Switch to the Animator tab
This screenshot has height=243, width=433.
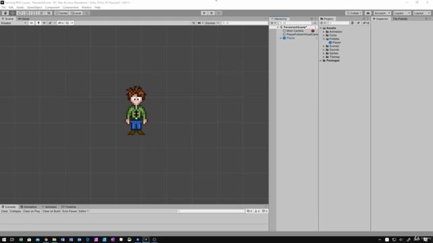(49, 207)
